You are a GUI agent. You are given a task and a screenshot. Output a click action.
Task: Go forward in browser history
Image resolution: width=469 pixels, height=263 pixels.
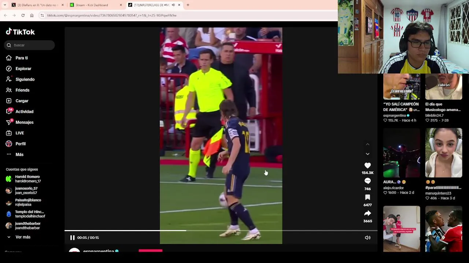(14, 15)
